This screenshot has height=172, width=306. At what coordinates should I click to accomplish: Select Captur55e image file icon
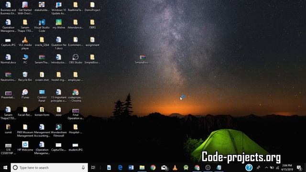[x=58, y=147]
